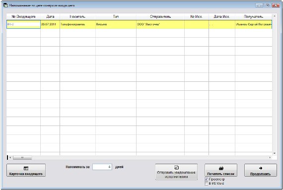Click the horizontal scrollbar thumb
Image resolution: width=283 pixels, height=190 pixels.
(x=22, y=158)
